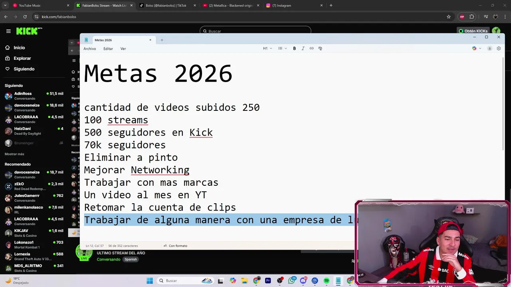Open File Explorer from the taskbar

click(244, 281)
